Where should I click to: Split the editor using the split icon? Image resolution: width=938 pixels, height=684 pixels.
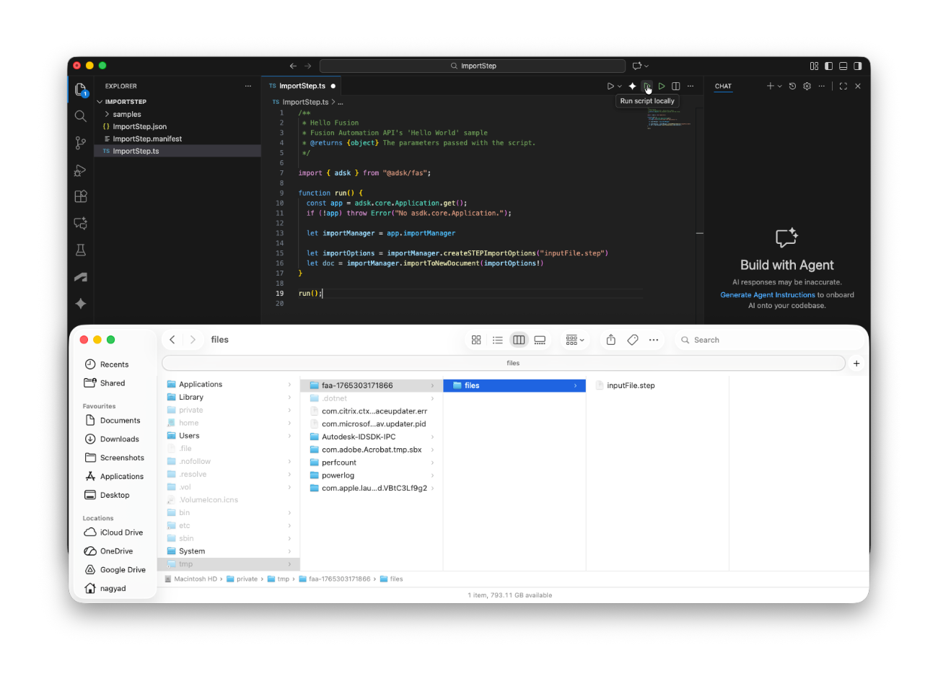coord(675,86)
